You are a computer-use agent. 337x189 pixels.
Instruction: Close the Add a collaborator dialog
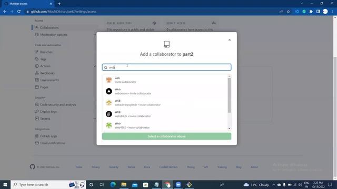click(x=230, y=40)
